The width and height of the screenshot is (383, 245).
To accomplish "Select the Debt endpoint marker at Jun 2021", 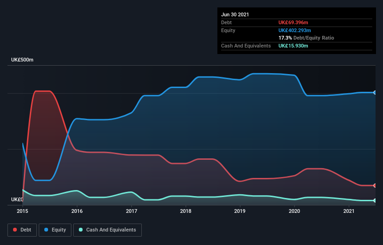I will [x=375, y=185].
